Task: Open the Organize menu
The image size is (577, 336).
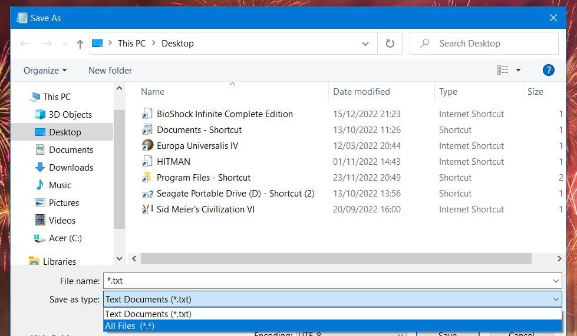Action: coord(45,71)
